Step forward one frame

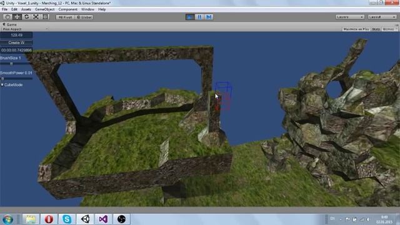(209, 17)
